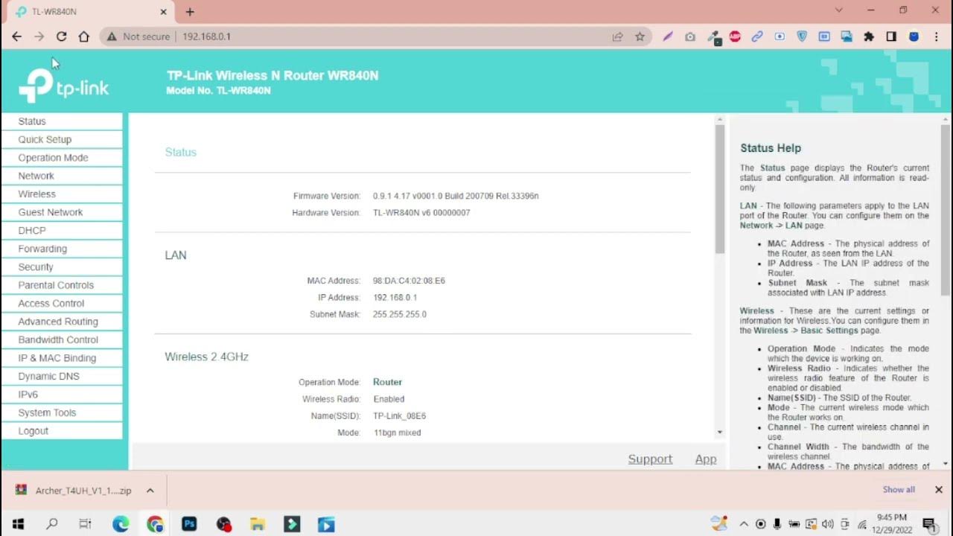Go back to the previous browser page

16,36
